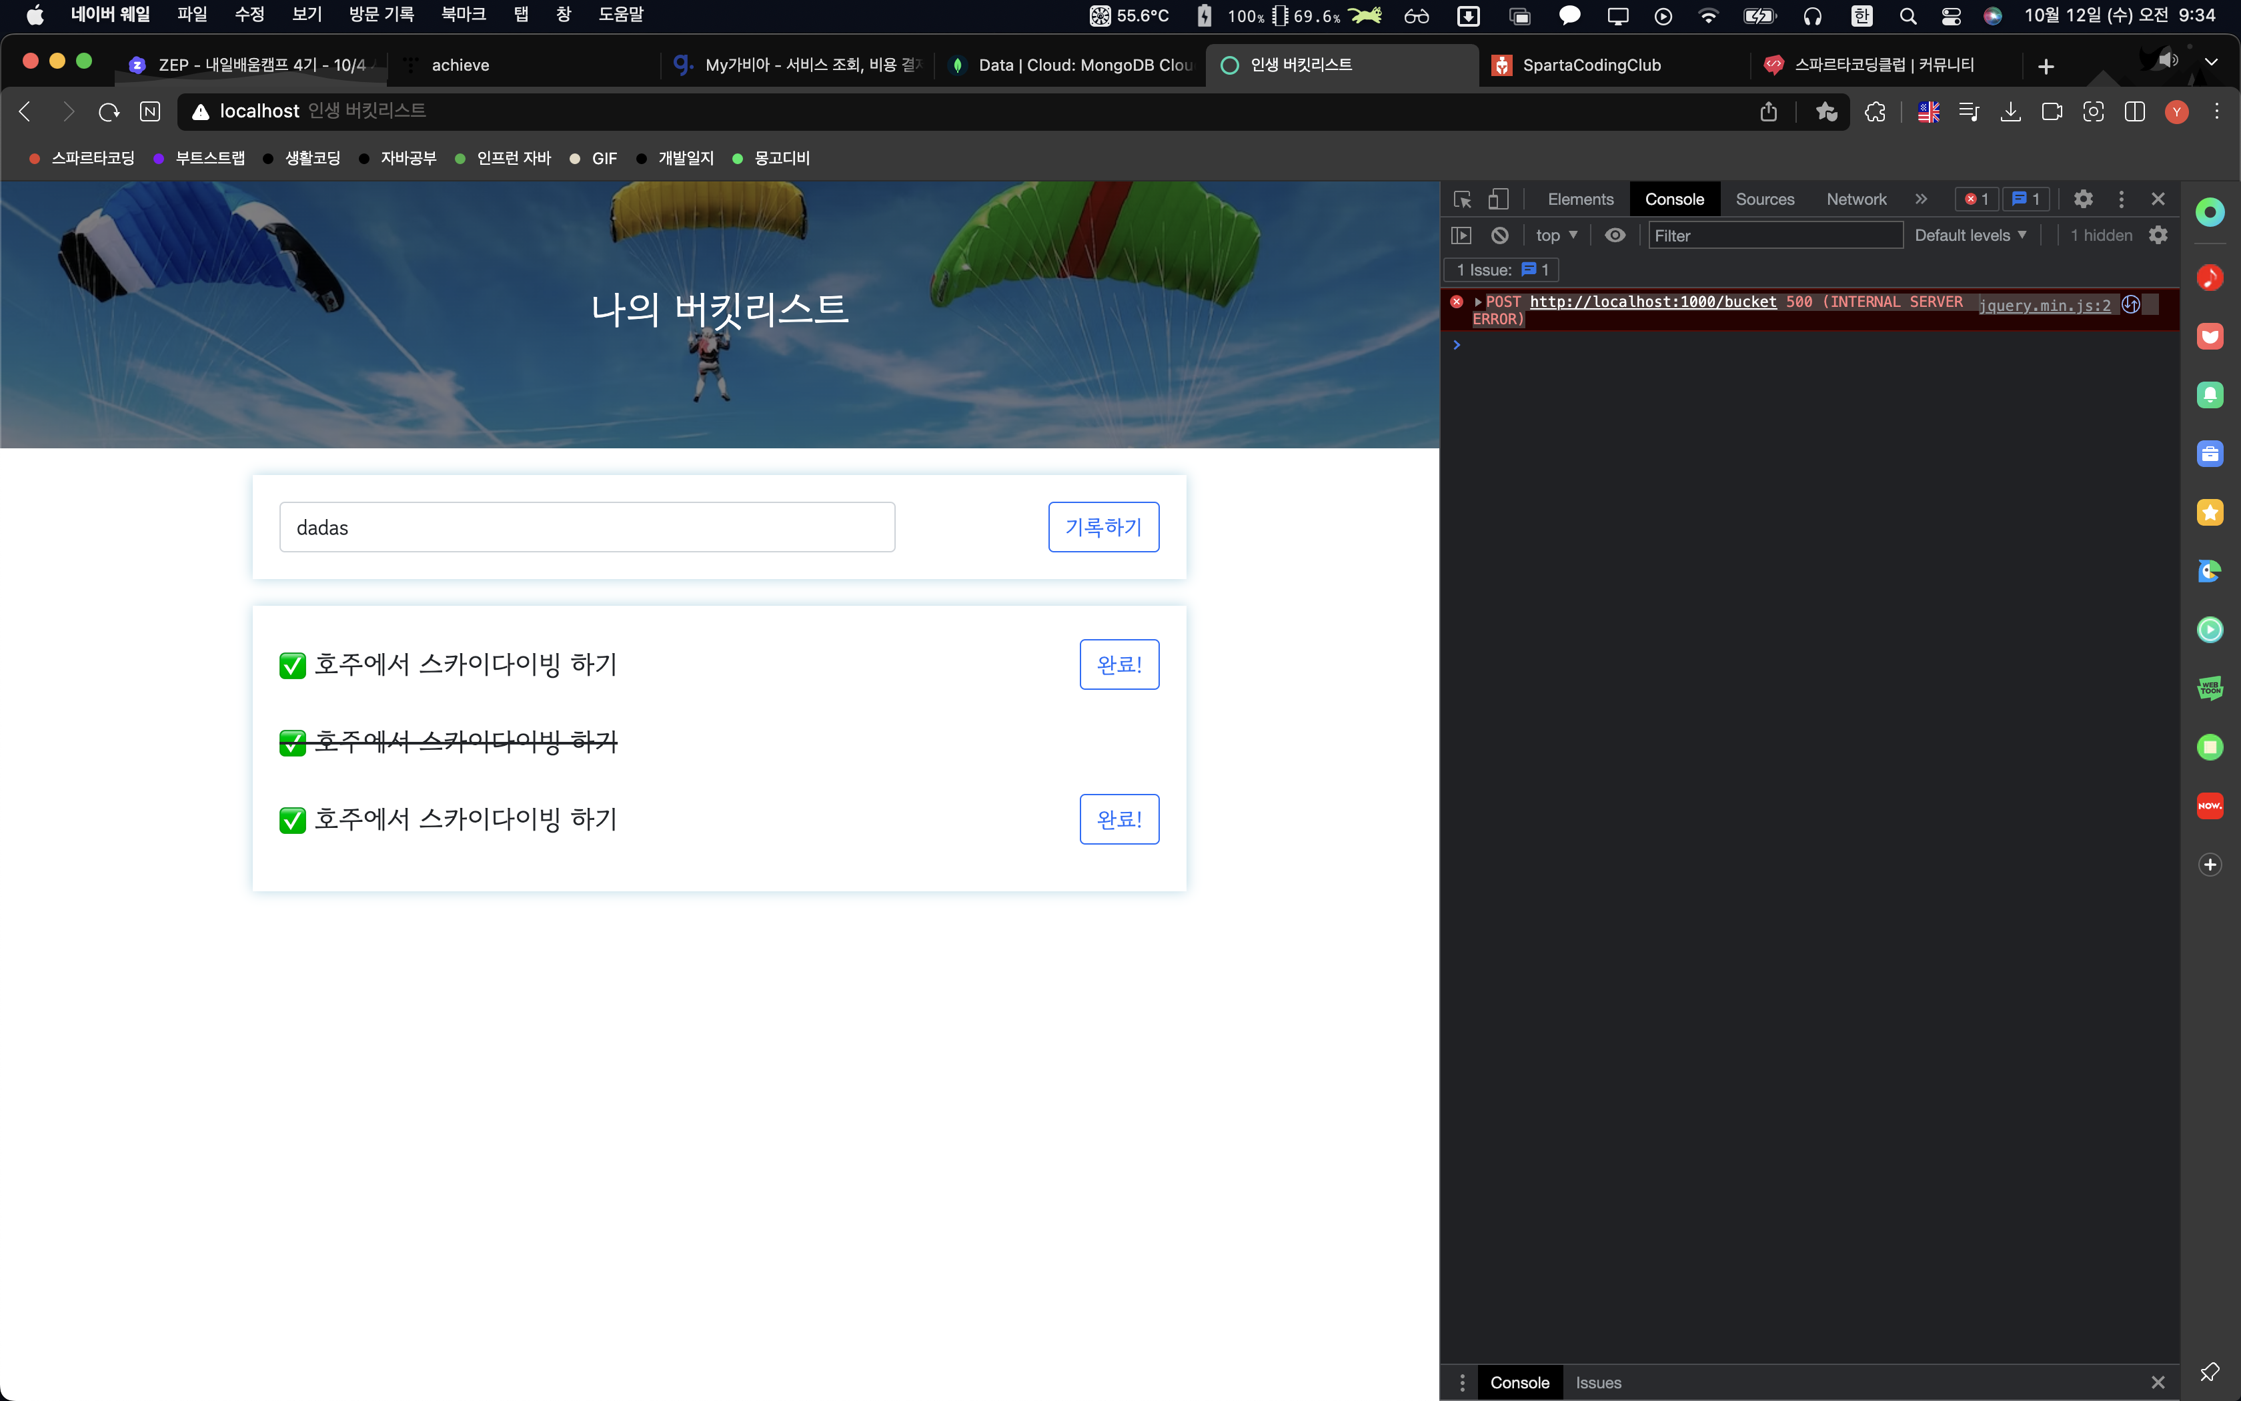Open console settings gear beside hidden count

pos(2158,236)
